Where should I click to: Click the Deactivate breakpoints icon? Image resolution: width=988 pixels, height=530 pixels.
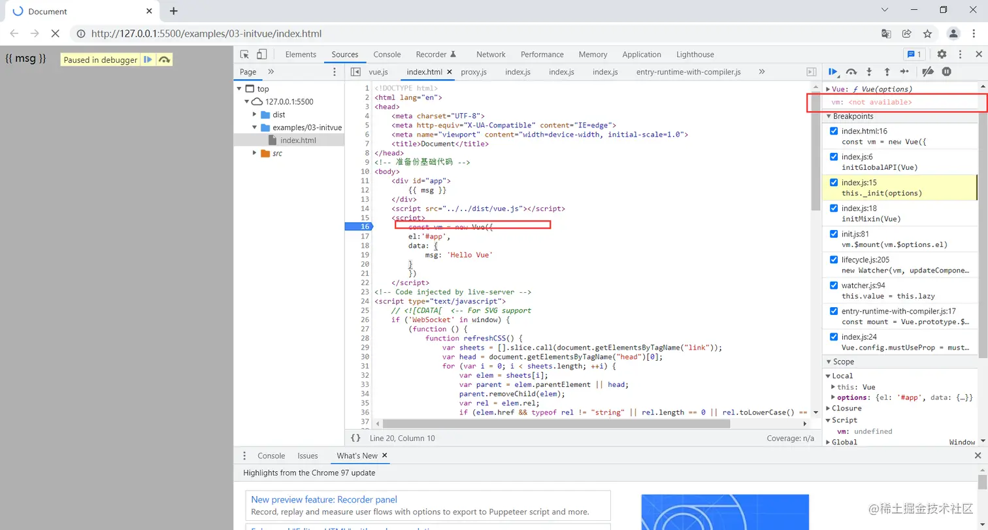(x=928, y=72)
